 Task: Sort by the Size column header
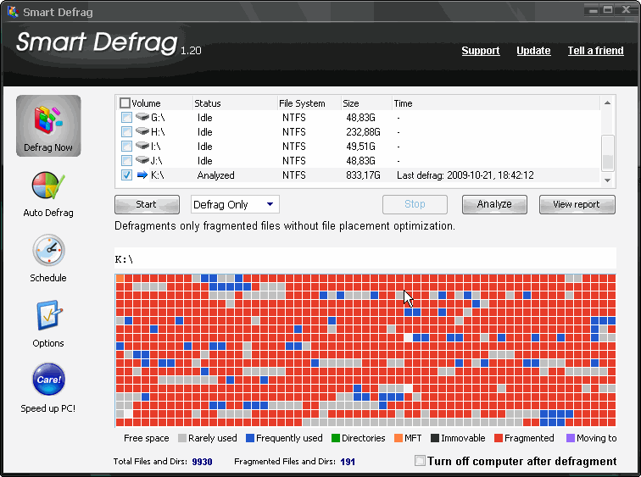pyautogui.click(x=353, y=103)
